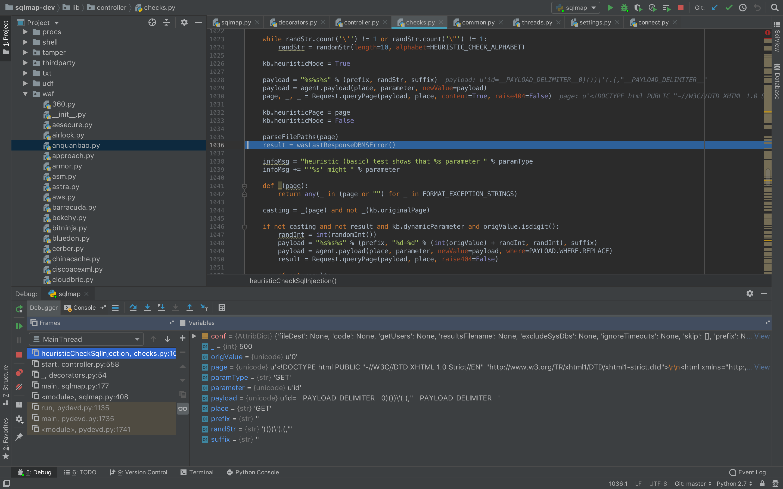This screenshot has width=783, height=489.
Task: Expand the conf variable node
Action: pyautogui.click(x=194, y=336)
